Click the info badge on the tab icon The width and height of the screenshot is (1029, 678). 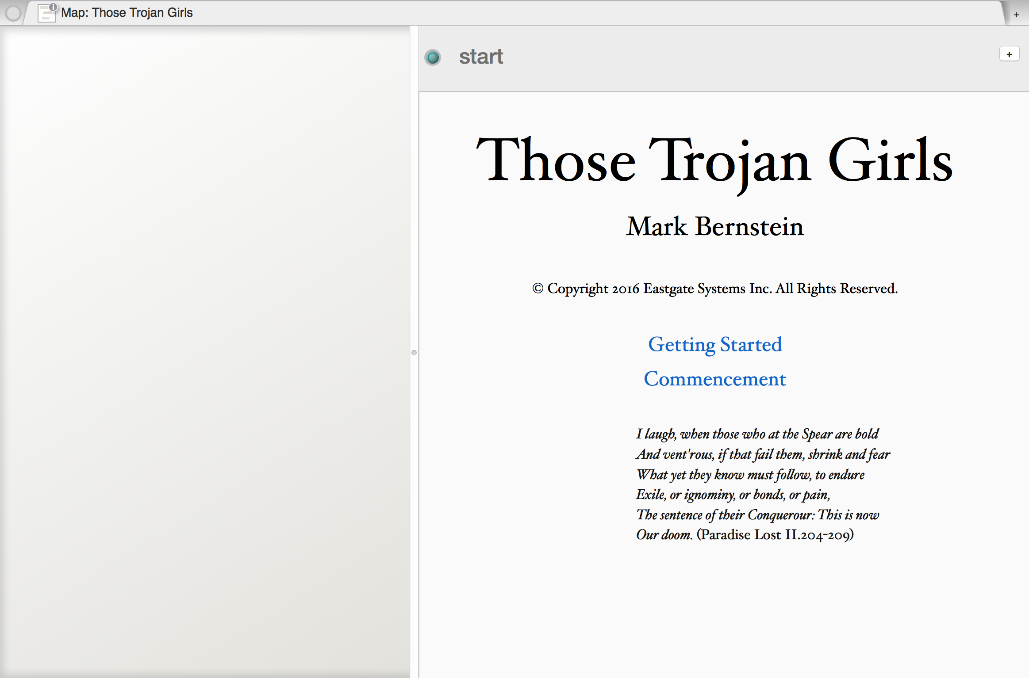[x=53, y=7]
